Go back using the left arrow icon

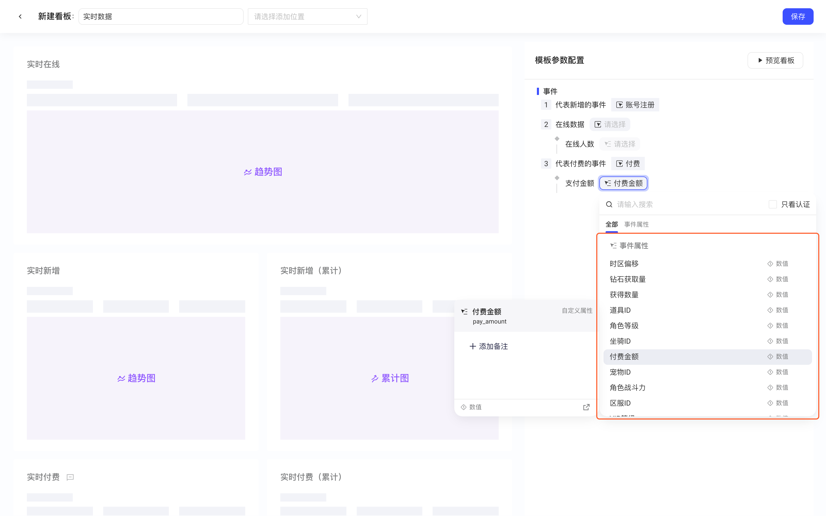(x=20, y=16)
